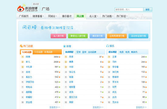Screen dimensions: 167x109
Task: Click the rank 4 badge next to 徐云龙
Action: 66,72
